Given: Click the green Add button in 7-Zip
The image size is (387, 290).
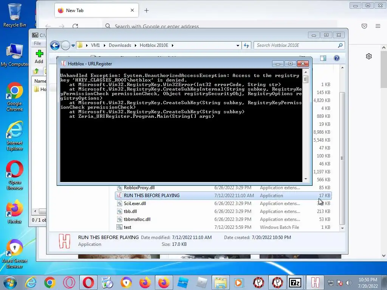Looking at the screenshot, I should pyautogui.click(x=39, y=57).
